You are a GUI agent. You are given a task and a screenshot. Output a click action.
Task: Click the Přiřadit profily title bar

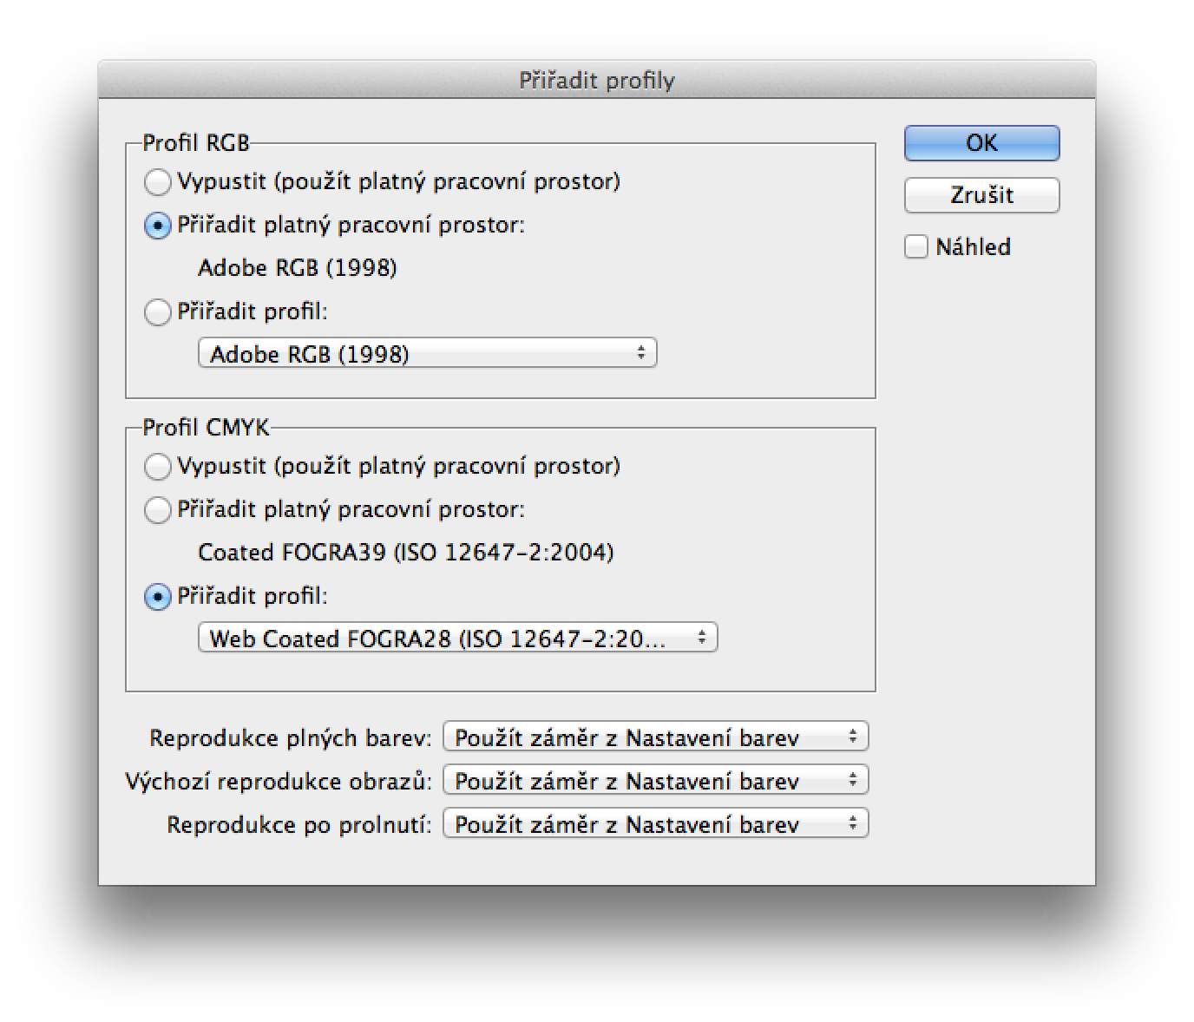pyautogui.click(x=597, y=80)
